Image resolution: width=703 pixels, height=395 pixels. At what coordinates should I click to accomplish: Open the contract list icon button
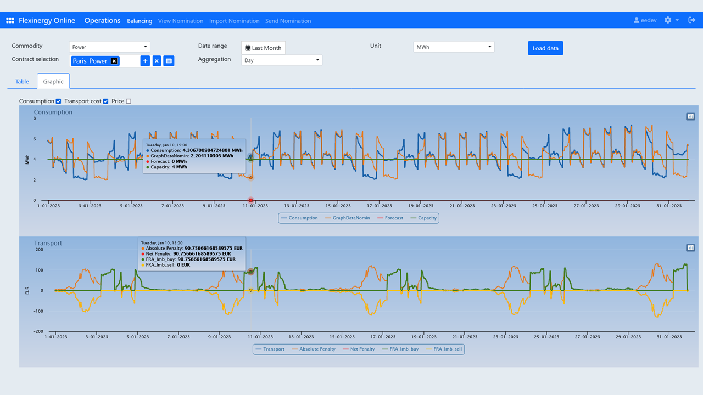pos(169,61)
